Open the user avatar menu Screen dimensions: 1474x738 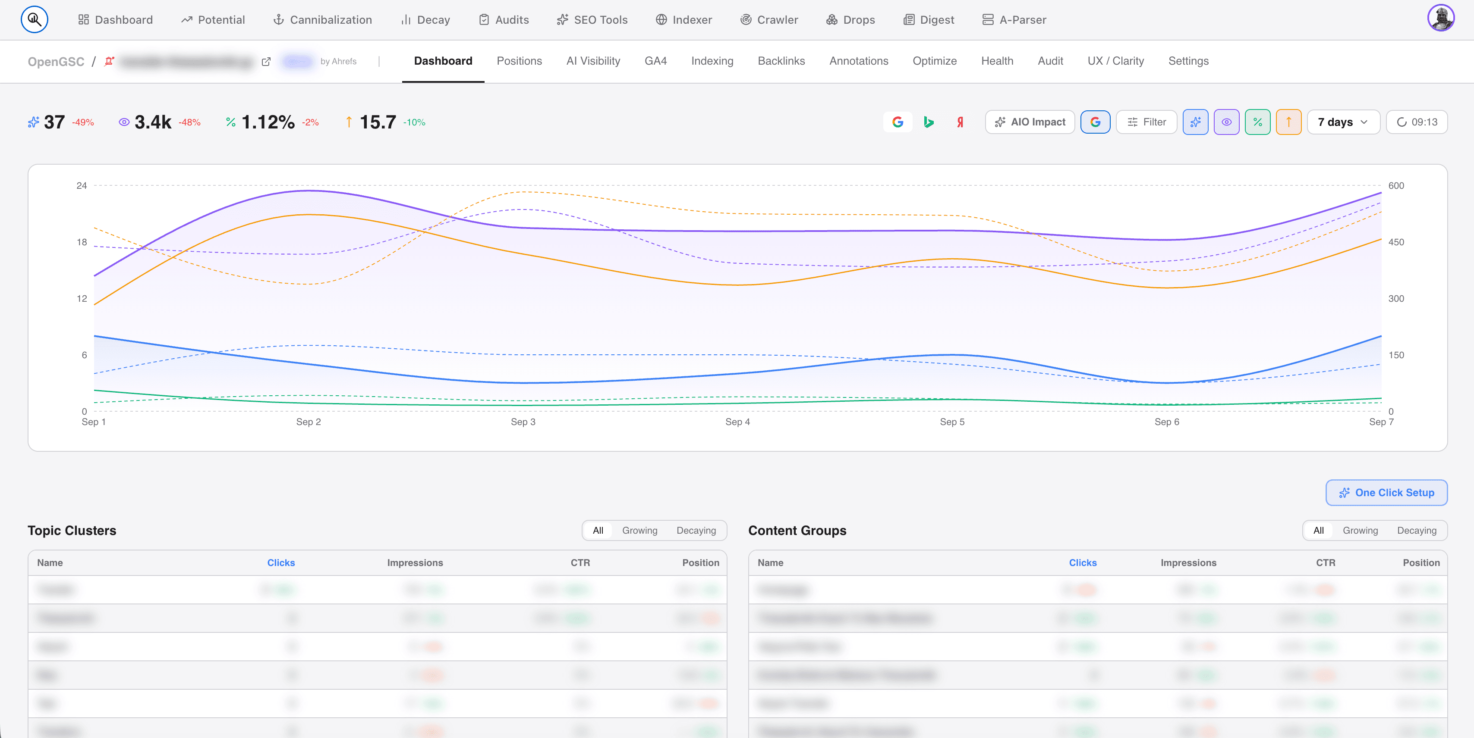click(1441, 18)
